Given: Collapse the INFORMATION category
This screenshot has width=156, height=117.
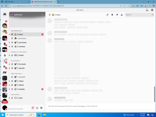Looking at the screenshot, I should tap(17, 31).
